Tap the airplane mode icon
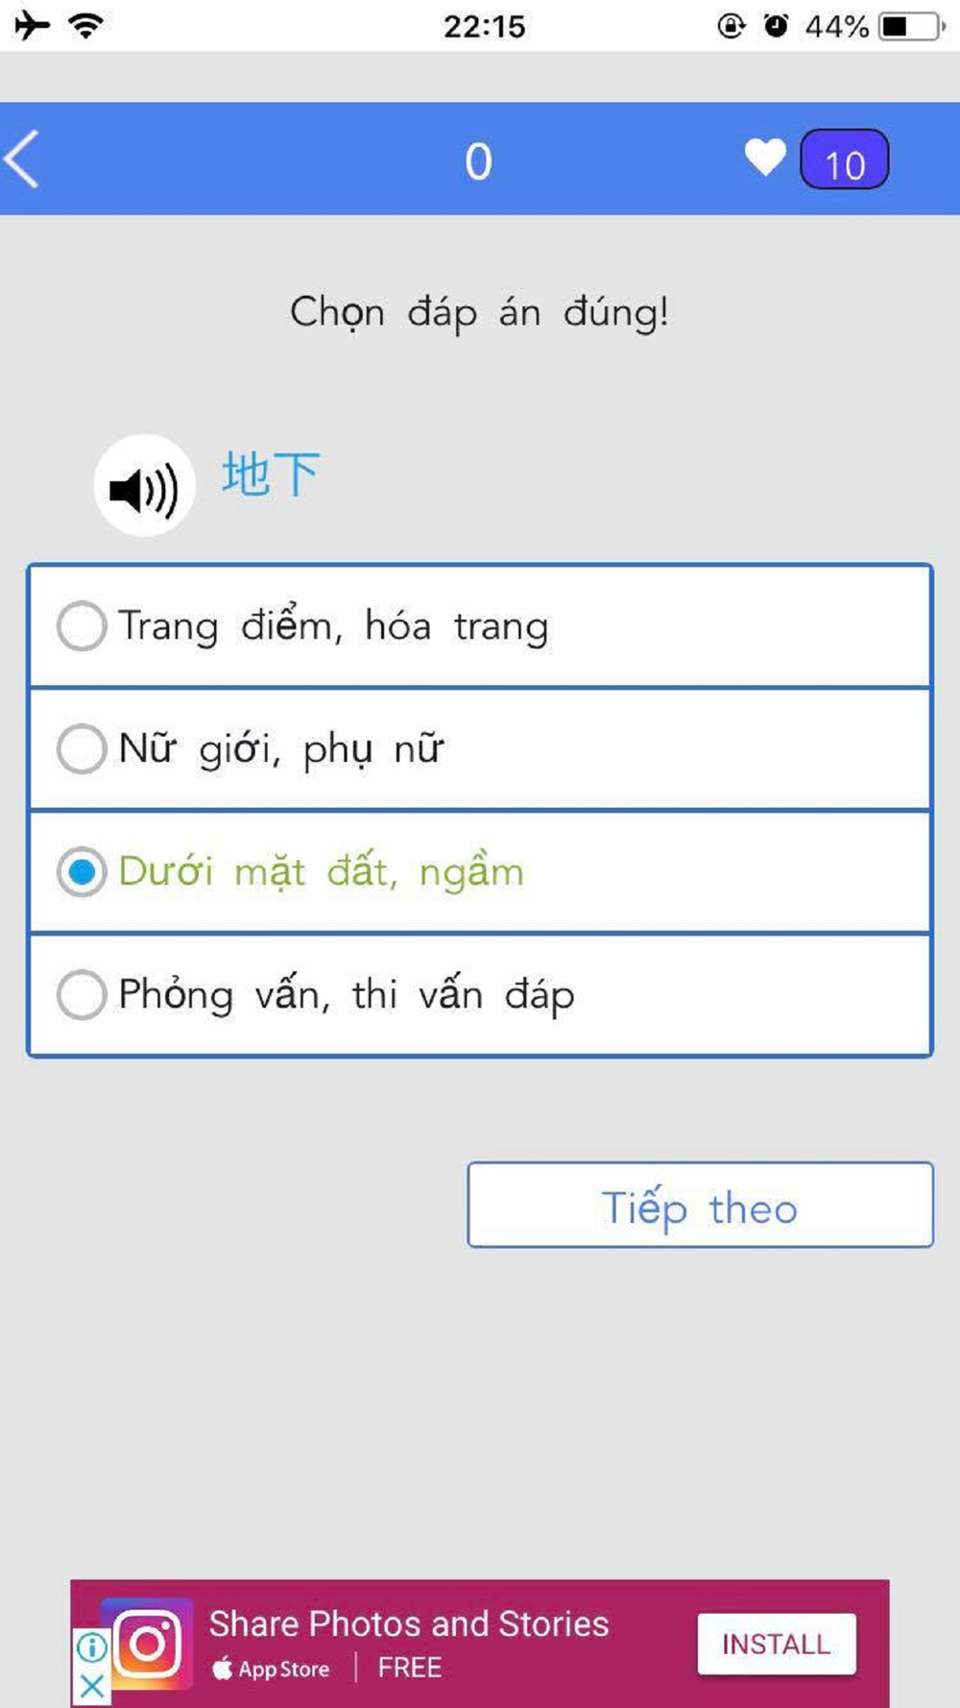960x1708 pixels. pos(32,25)
